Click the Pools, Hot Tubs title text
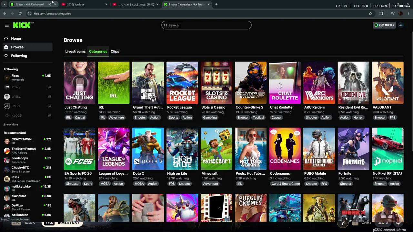 pos(250,173)
